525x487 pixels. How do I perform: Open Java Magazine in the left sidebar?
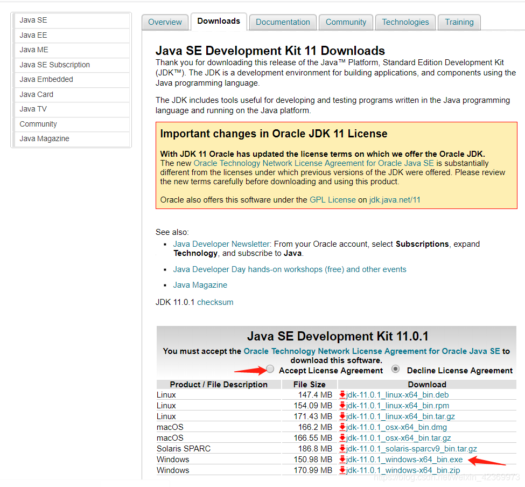(71, 138)
